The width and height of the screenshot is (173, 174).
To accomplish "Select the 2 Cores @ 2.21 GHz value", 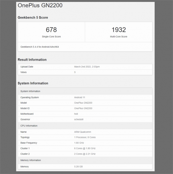I will (85, 154).
